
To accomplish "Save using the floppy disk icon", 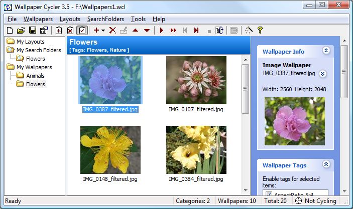I will (x=32, y=31).
